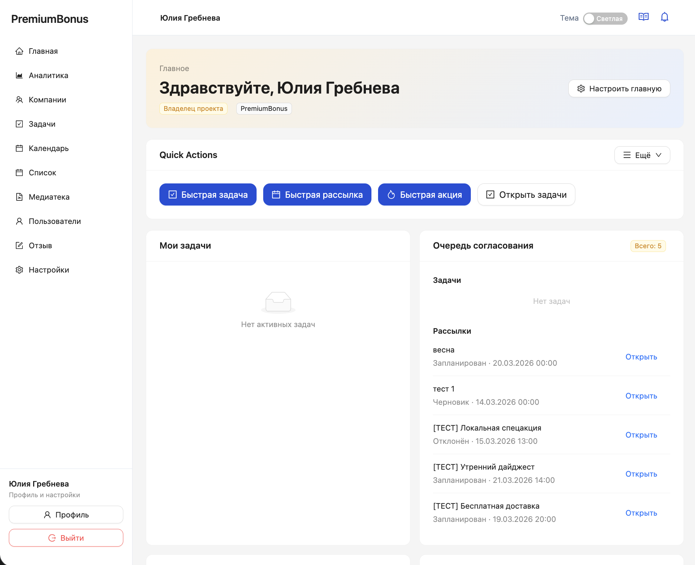This screenshot has width=695, height=565.
Task: Toggle the Светлая theme switch
Action: 605,18
